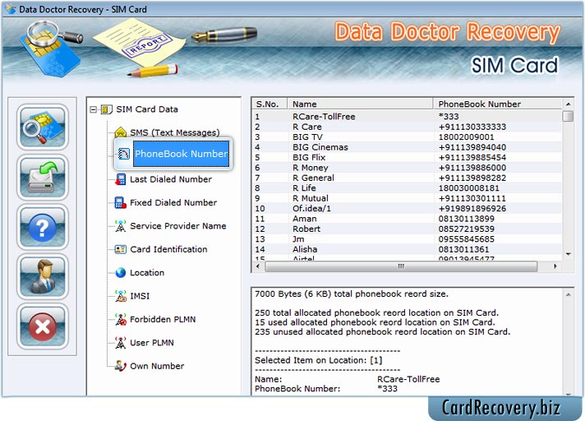Click the User PLMN tower icon
585x421 pixels.
[121, 343]
